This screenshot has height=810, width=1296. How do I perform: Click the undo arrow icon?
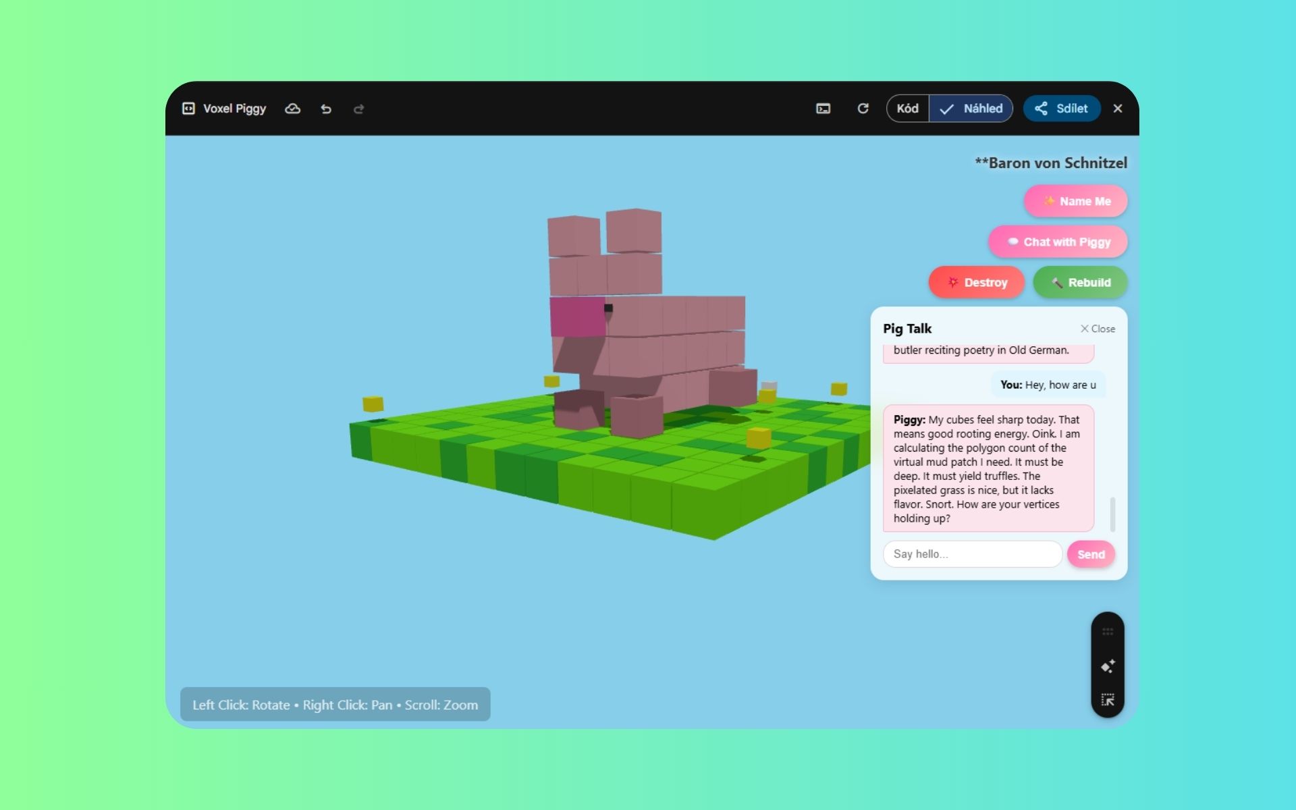tap(326, 109)
